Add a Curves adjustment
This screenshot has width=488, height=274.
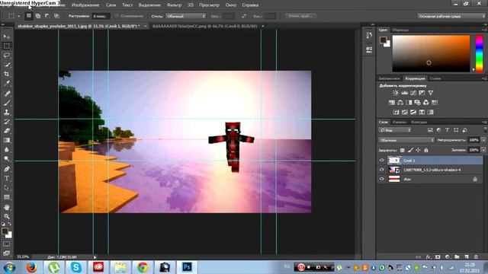[413, 93]
